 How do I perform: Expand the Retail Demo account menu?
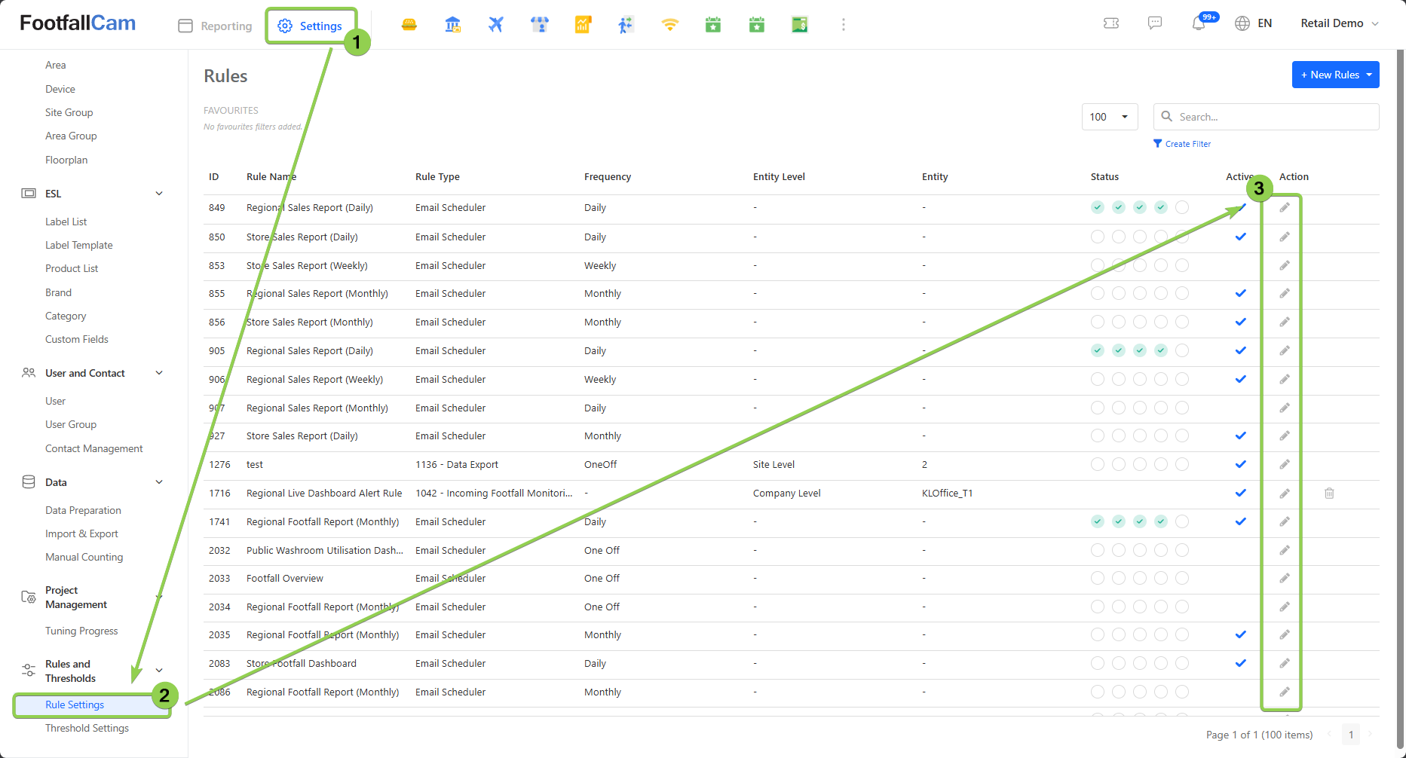point(1339,23)
